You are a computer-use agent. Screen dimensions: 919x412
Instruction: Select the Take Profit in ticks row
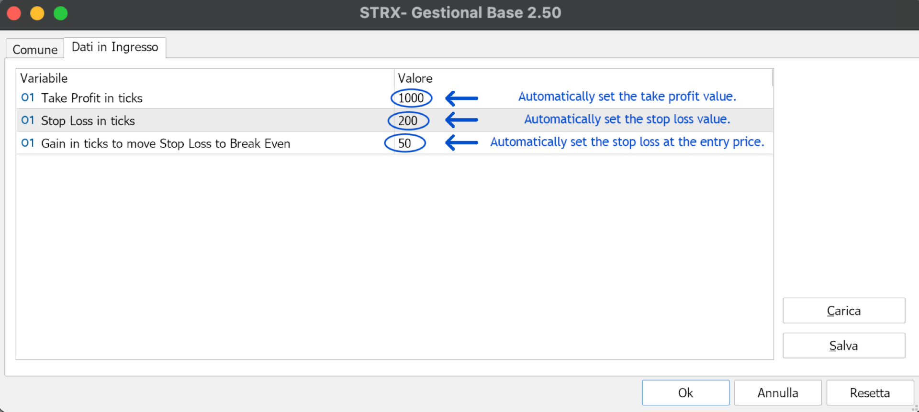coord(191,98)
